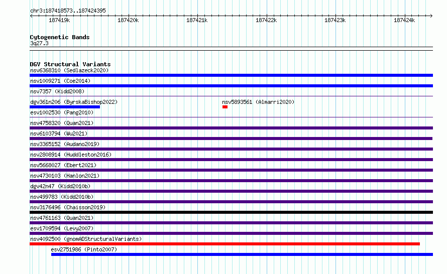Select the purple bar under nsv4758320
The height and width of the screenshot is (274, 447).
231,128
